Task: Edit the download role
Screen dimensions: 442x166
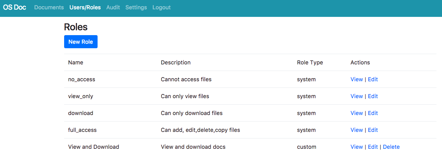Action: [373, 113]
